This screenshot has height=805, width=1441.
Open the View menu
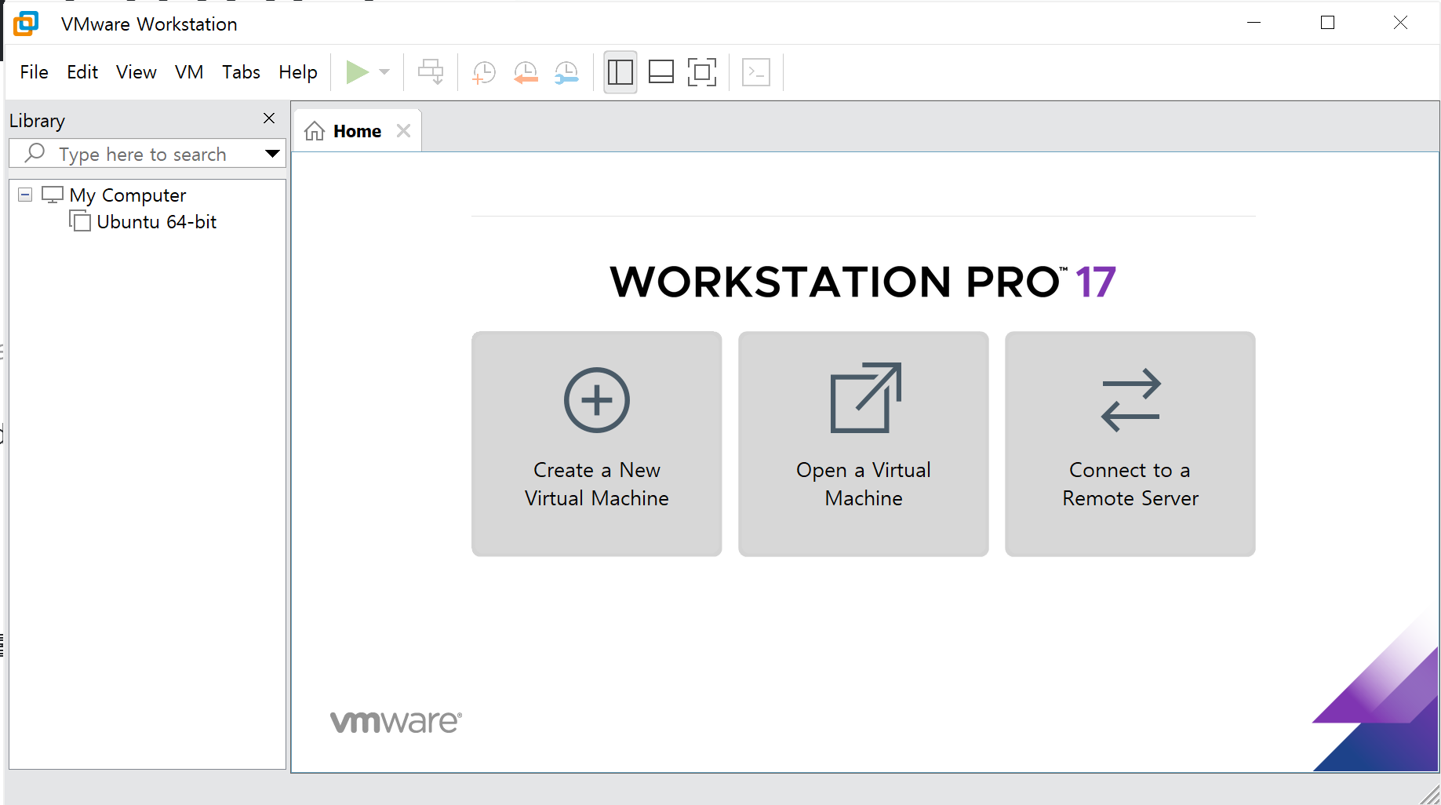pos(136,72)
